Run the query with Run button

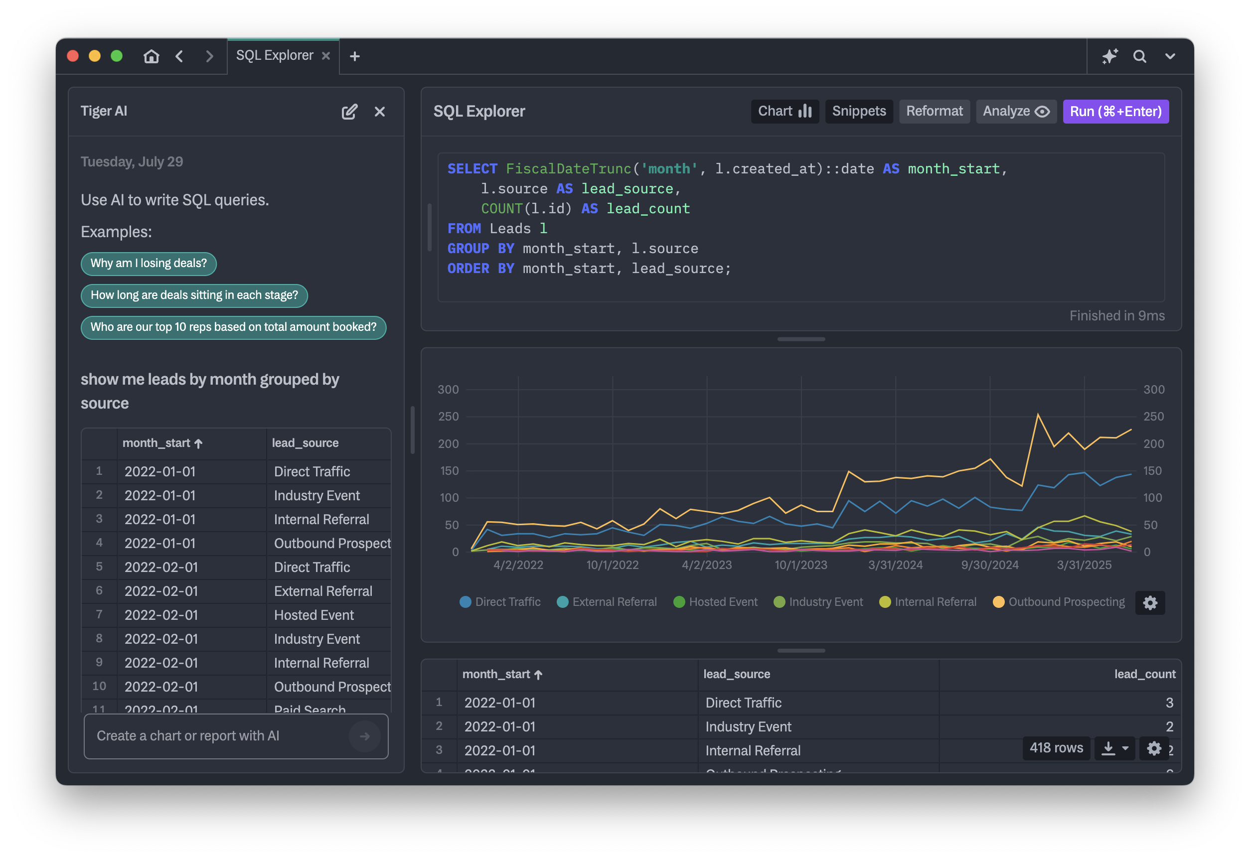pos(1115,112)
